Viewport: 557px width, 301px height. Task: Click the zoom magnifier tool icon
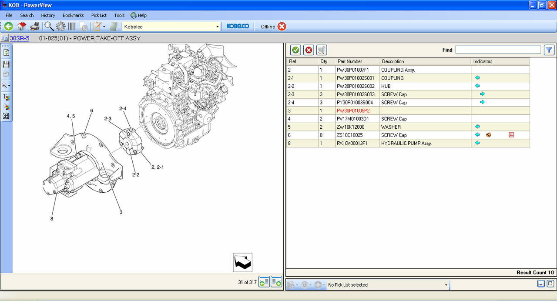(x=4, y=86)
